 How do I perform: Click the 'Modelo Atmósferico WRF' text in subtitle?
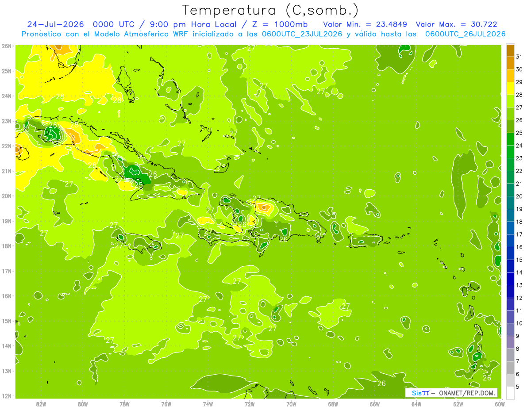pyautogui.click(x=140, y=34)
